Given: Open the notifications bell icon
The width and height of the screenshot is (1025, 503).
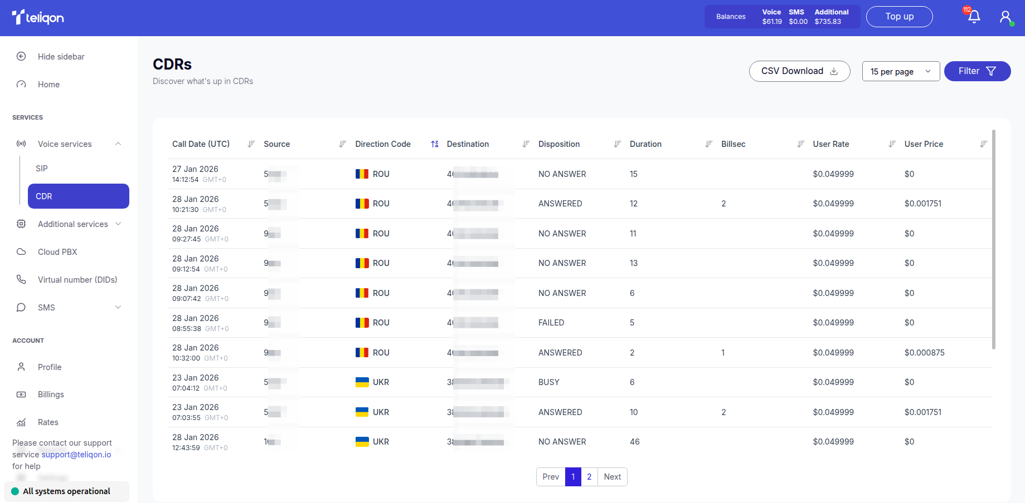Looking at the screenshot, I should 974,17.
